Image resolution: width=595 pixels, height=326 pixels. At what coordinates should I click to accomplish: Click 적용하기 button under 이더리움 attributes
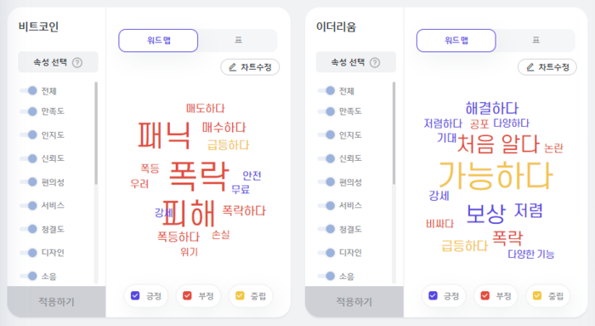click(354, 301)
